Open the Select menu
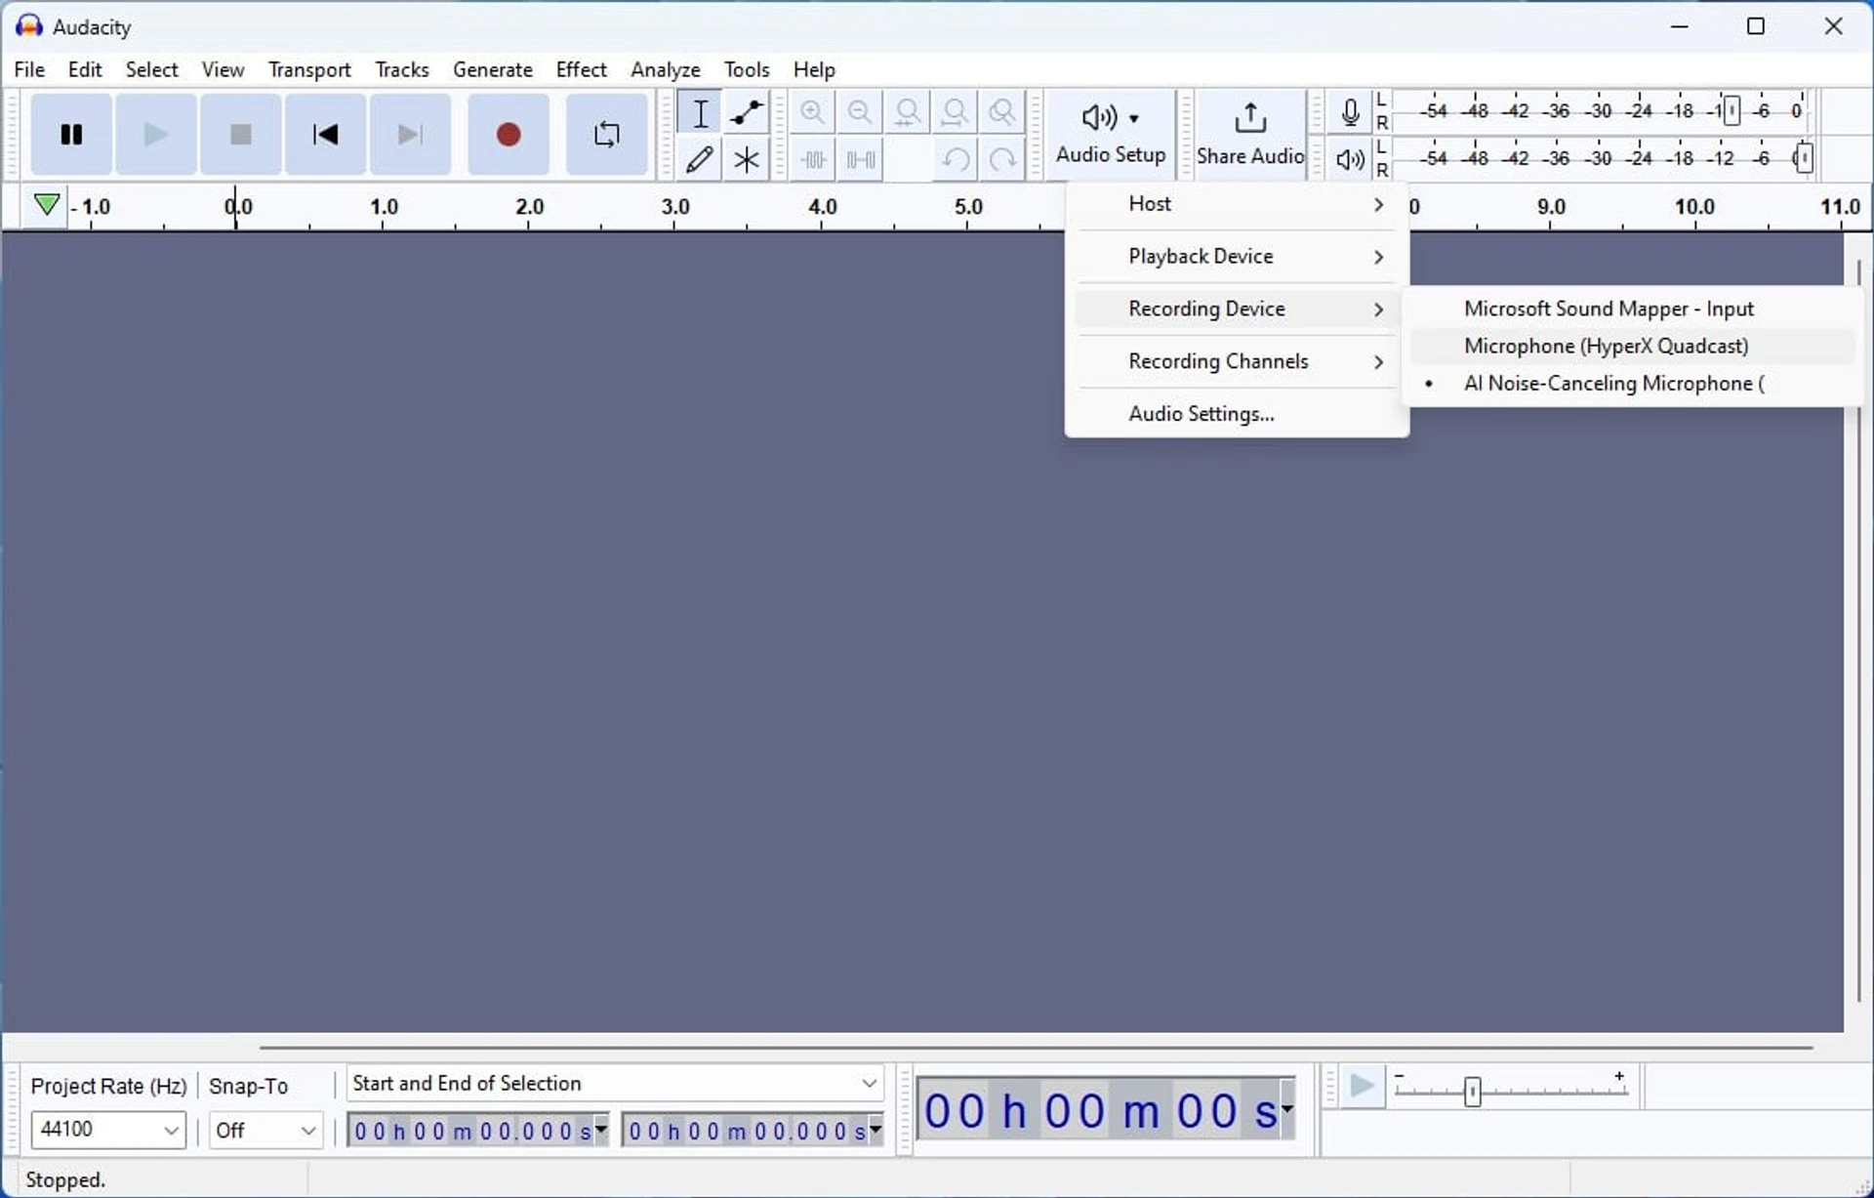Image resolution: width=1874 pixels, height=1198 pixels. pyautogui.click(x=151, y=69)
